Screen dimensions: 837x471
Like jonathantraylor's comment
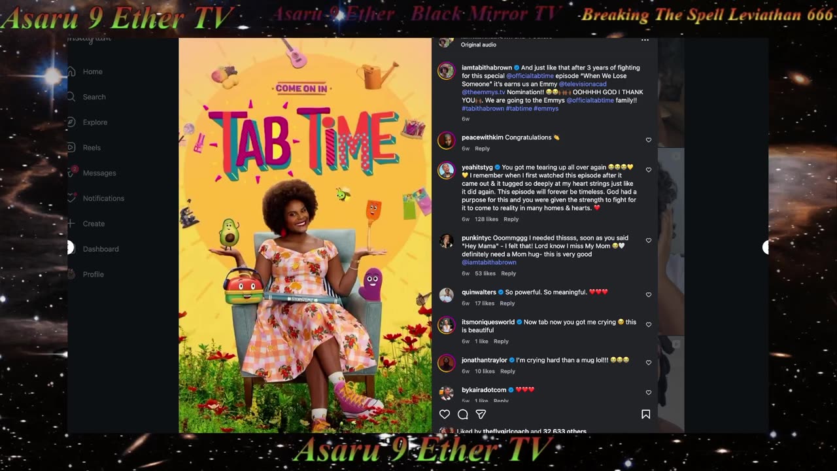(649, 362)
